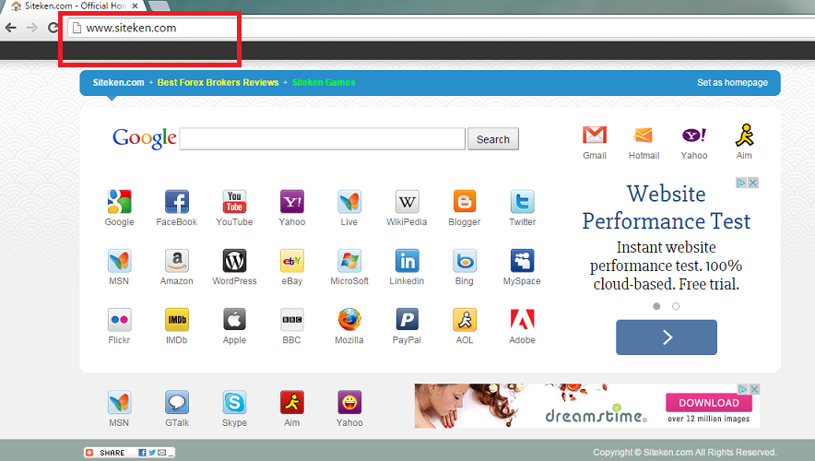Viewport: 815px width, 461px height.
Task: Click the Mozilla Firefox icon
Action: click(x=348, y=320)
